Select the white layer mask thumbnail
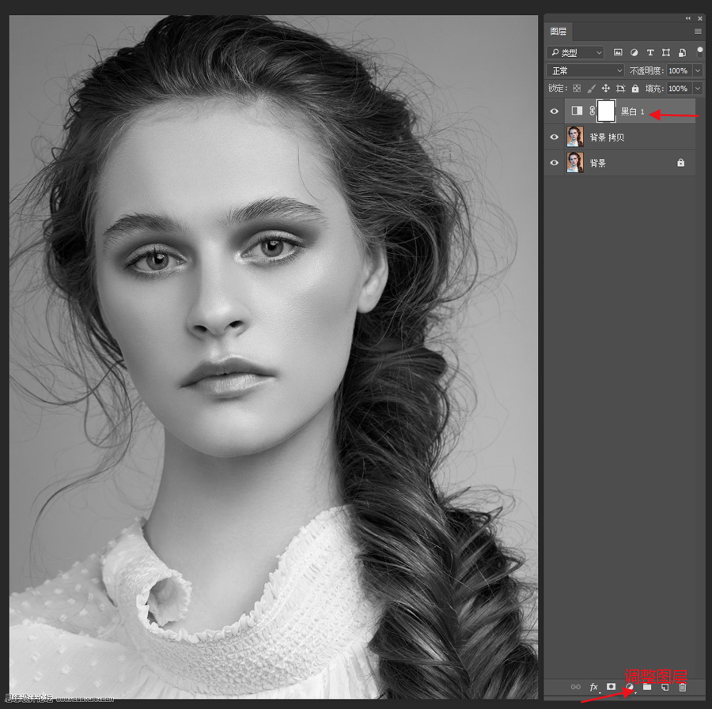 606,111
